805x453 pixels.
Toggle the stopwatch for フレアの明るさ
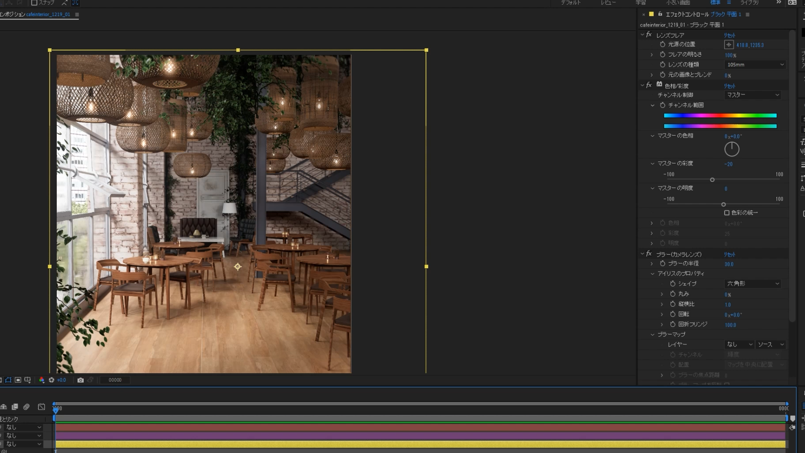pos(662,55)
